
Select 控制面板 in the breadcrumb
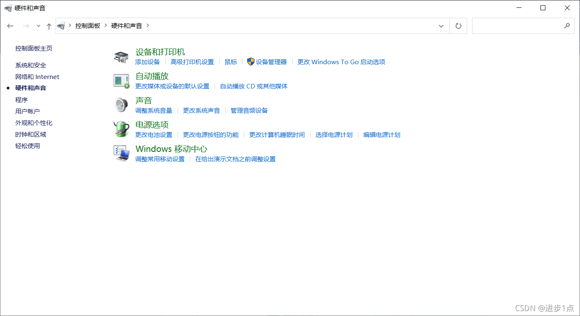(88, 26)
